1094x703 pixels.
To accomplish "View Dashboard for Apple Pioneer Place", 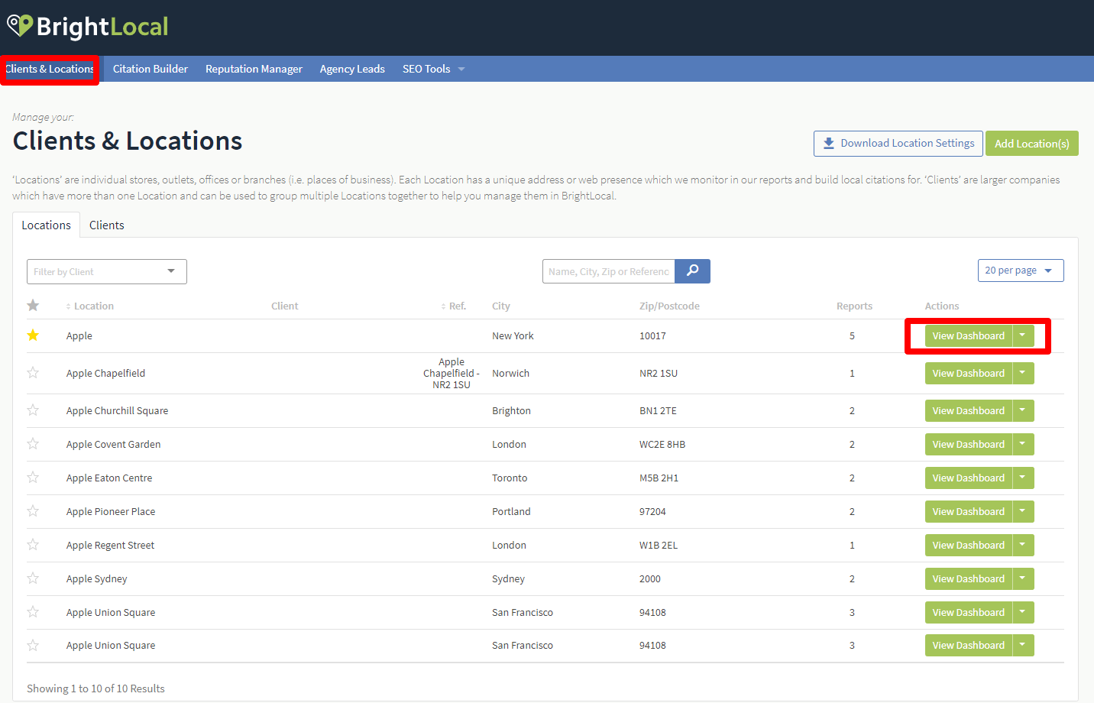I will pos(968,511).
